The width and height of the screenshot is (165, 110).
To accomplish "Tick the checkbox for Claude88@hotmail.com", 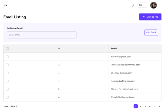I will click(7, 97).
